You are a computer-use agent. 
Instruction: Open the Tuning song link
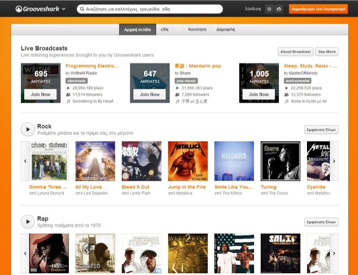269,187
